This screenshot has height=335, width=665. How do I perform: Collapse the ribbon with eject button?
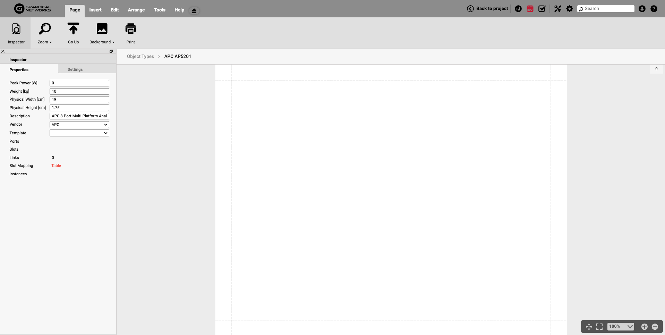tap(194, 11)
